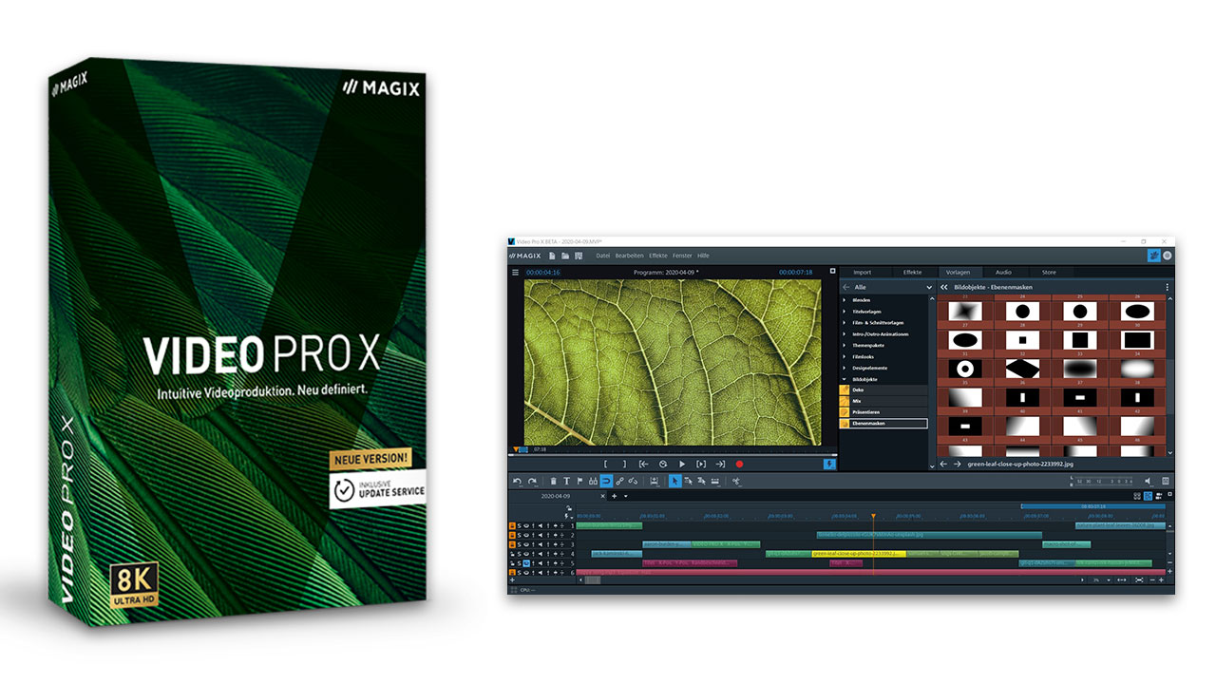Open the Bearbeiten menu
The width and height of the screenshot is (1216, 684).
click(x=629, y=256)
